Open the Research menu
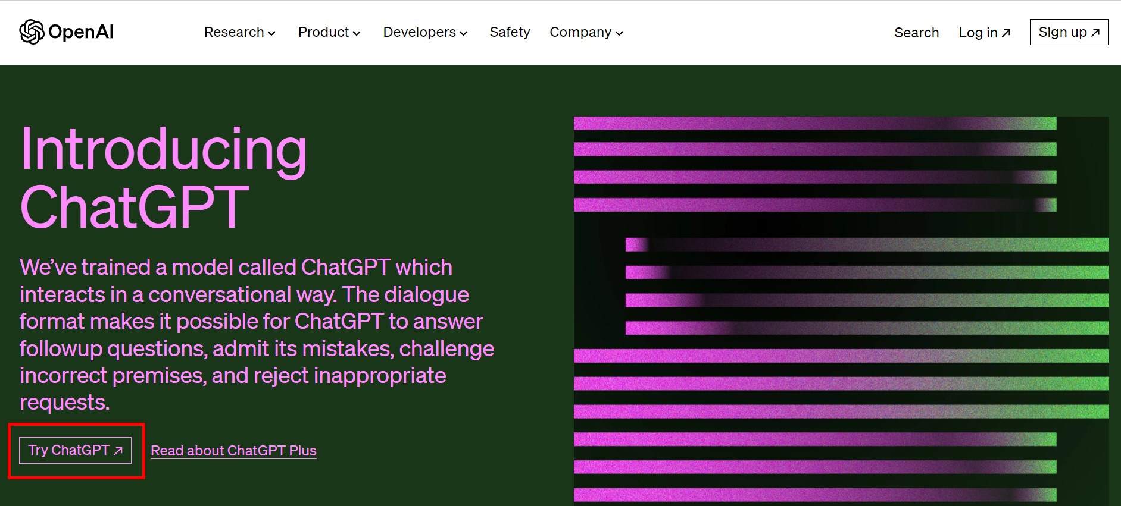Viewport: 1121px width, 506px height. click(234, 32)
